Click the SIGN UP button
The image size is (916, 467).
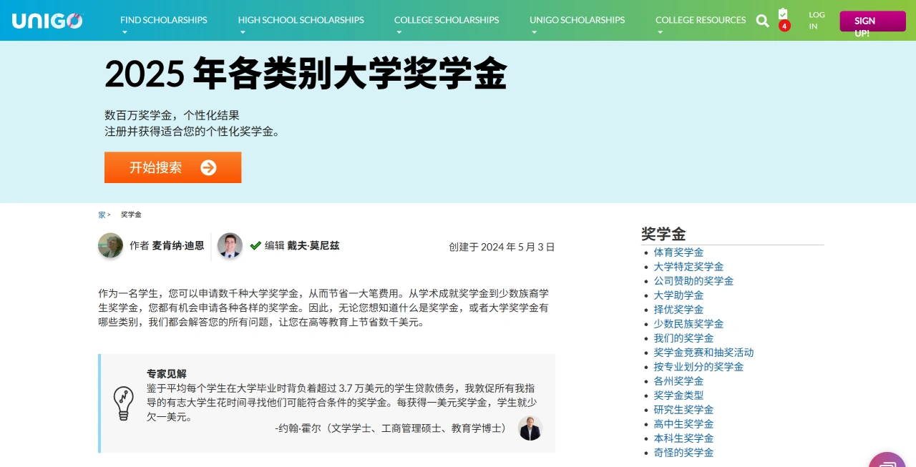pyautogui.click(x=872, y=20)
